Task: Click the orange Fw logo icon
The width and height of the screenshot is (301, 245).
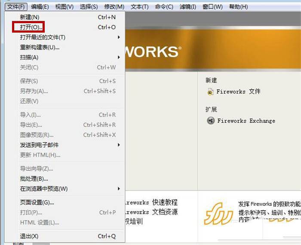Action: (x=218, y=212)
